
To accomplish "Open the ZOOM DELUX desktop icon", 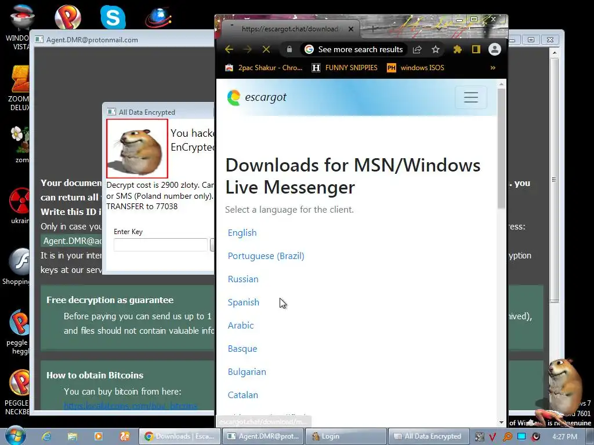I will tap(20, 88).
